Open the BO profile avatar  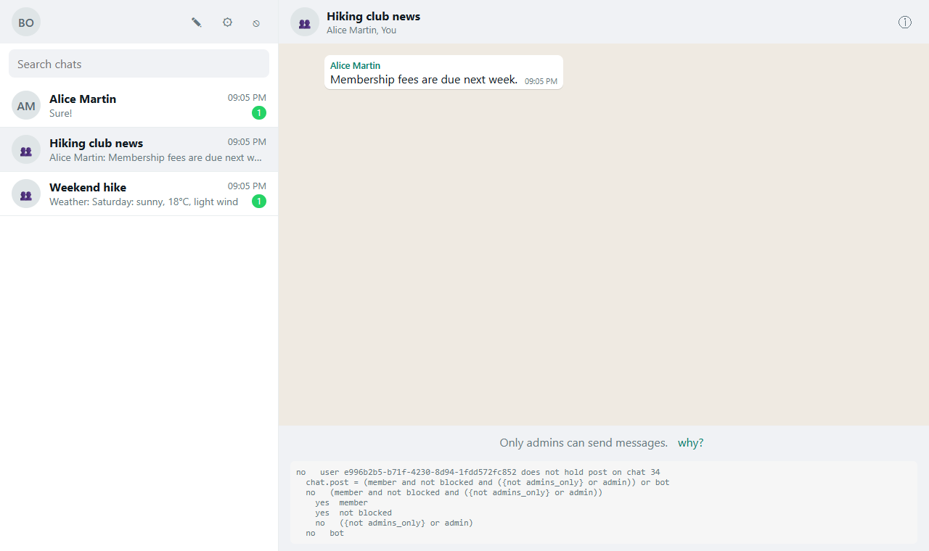click(x=26, y=22)
